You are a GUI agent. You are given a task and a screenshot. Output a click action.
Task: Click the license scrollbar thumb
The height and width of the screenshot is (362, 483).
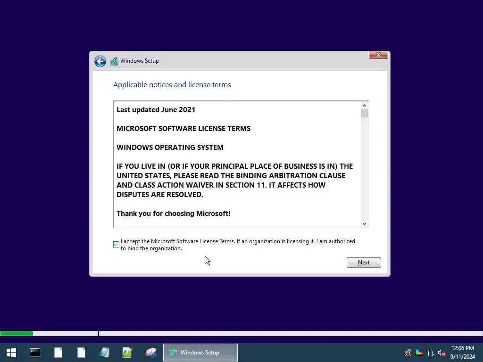[365, 114]
